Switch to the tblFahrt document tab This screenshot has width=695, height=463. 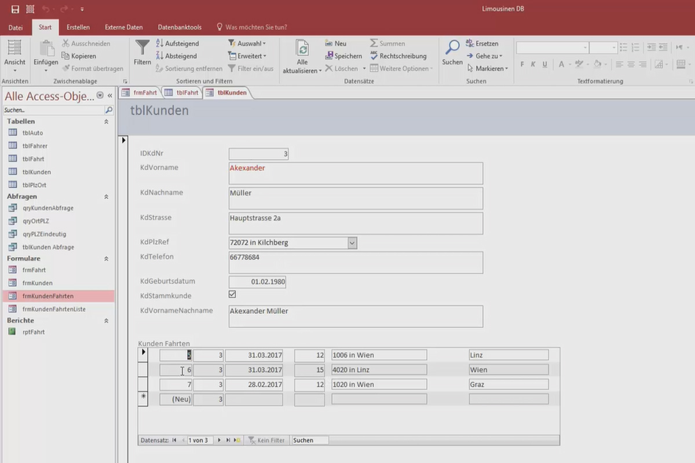[181, 93]
